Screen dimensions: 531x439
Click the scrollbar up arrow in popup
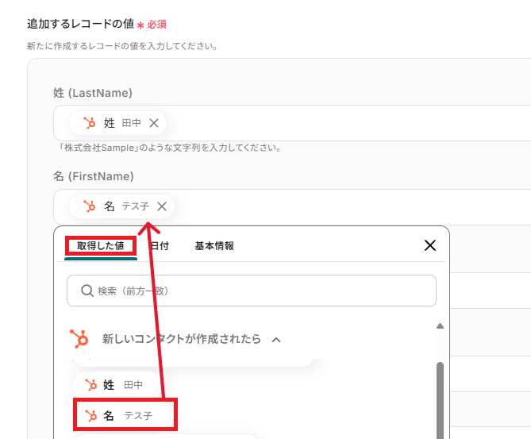coord(440,325)
